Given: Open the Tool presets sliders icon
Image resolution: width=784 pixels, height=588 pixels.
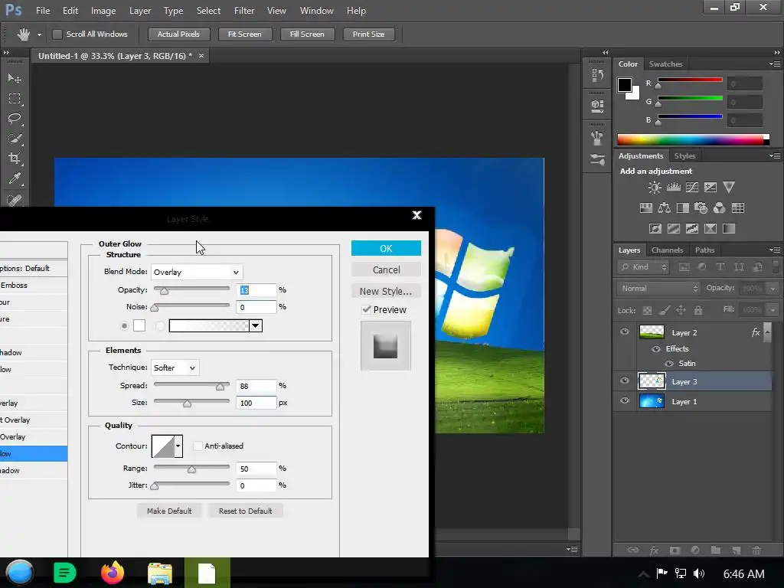Looking at the screenshot, I should [x=597, y=159].
